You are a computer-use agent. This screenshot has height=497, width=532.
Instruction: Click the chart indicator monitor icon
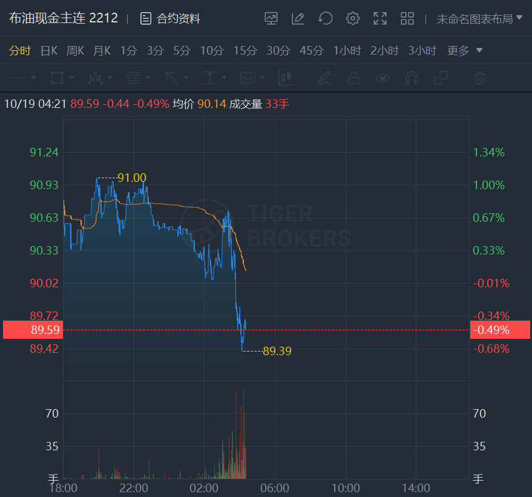(x=271, y=19)
